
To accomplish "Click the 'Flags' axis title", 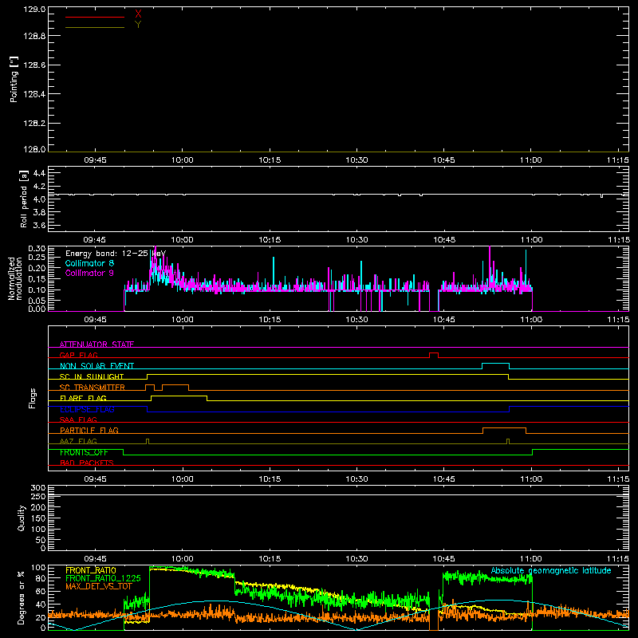I will [x=33, y=398].
